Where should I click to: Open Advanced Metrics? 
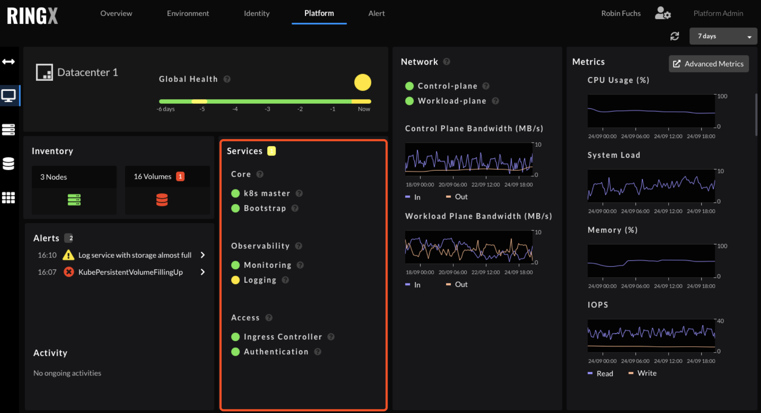(x=709, y=63)
